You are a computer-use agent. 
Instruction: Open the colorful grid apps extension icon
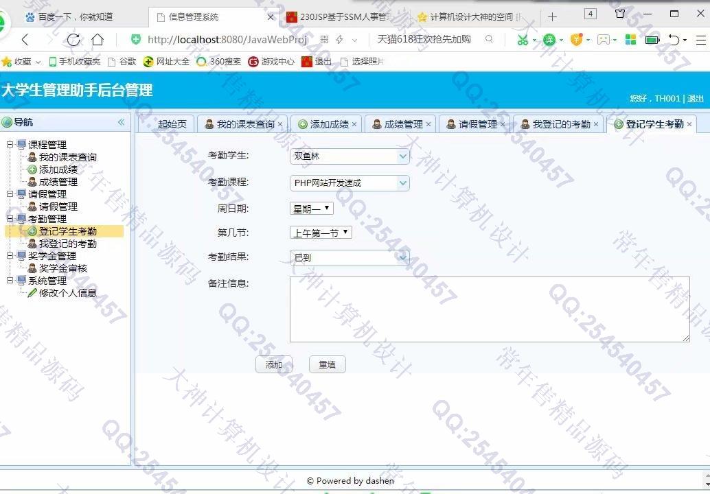[630, 40]
